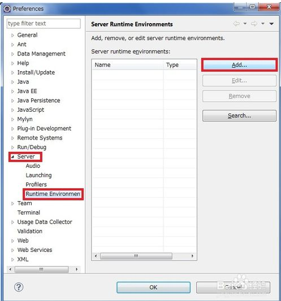Screen dimensions: 281x301
Task: Open the page view menu triangle
Action: [271, 24]
